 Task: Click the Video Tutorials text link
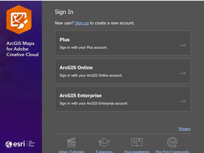pyautogui.click(x=71, y=152)
